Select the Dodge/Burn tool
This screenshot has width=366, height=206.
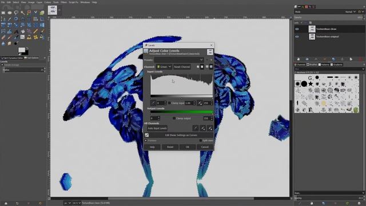(x=16, y=43)
